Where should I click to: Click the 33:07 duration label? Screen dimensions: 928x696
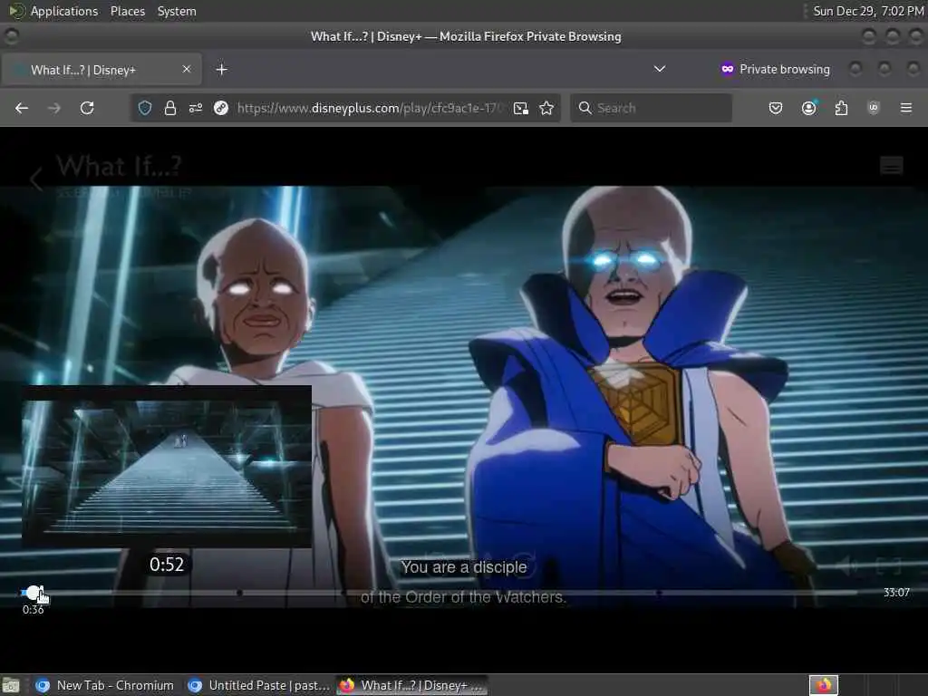tap(896, 592)
